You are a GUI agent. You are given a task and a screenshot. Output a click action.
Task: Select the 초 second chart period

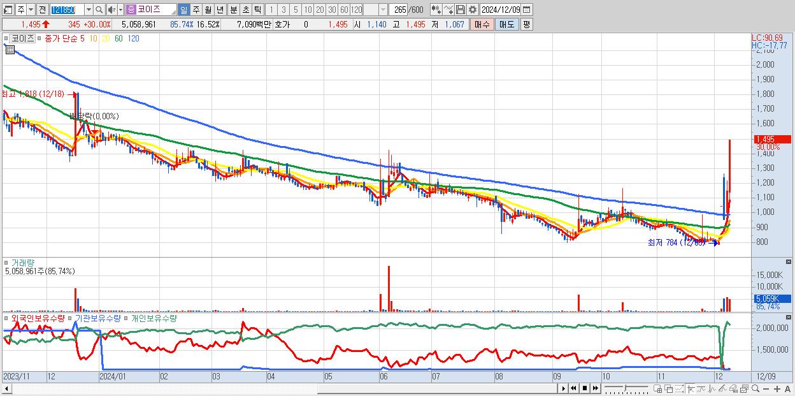[245, 10]
